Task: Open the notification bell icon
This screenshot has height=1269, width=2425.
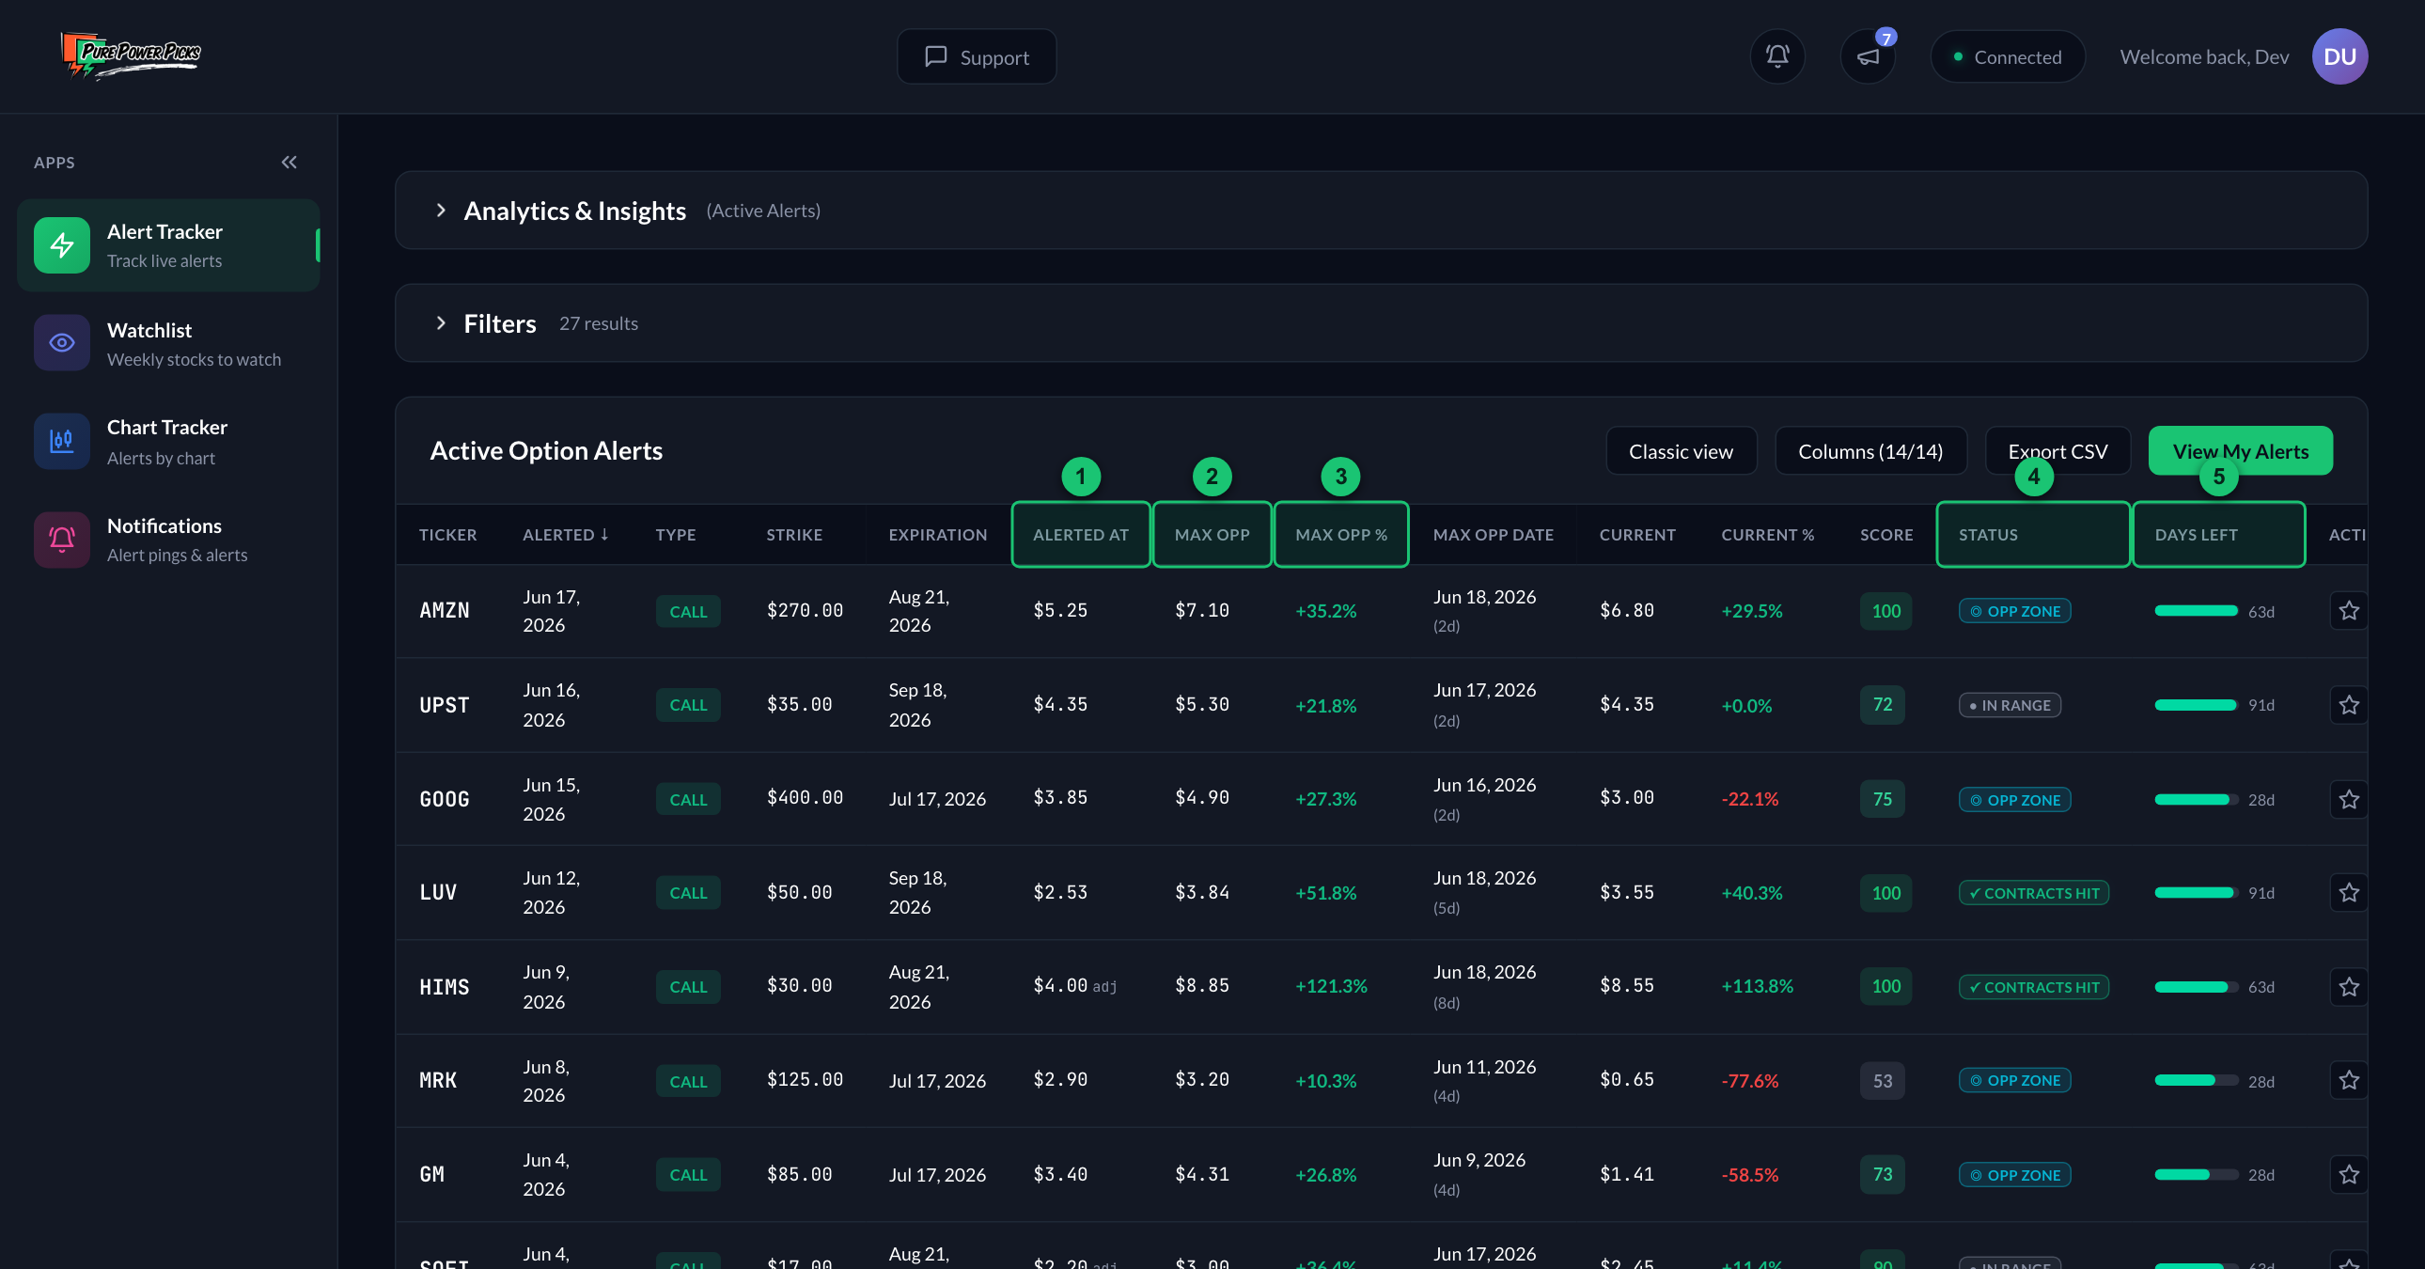Action: (1776, 56)
